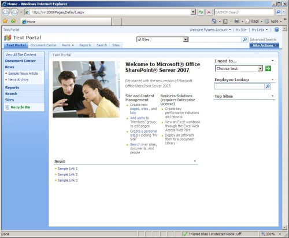Open a new browser tab
The height and width of the screenshot is (238, 289).
[117, 22]
